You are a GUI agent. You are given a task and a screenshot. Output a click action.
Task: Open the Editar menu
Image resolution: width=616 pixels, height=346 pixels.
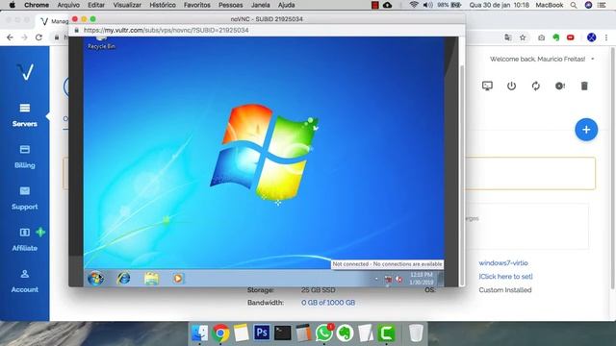click(96, 5)
